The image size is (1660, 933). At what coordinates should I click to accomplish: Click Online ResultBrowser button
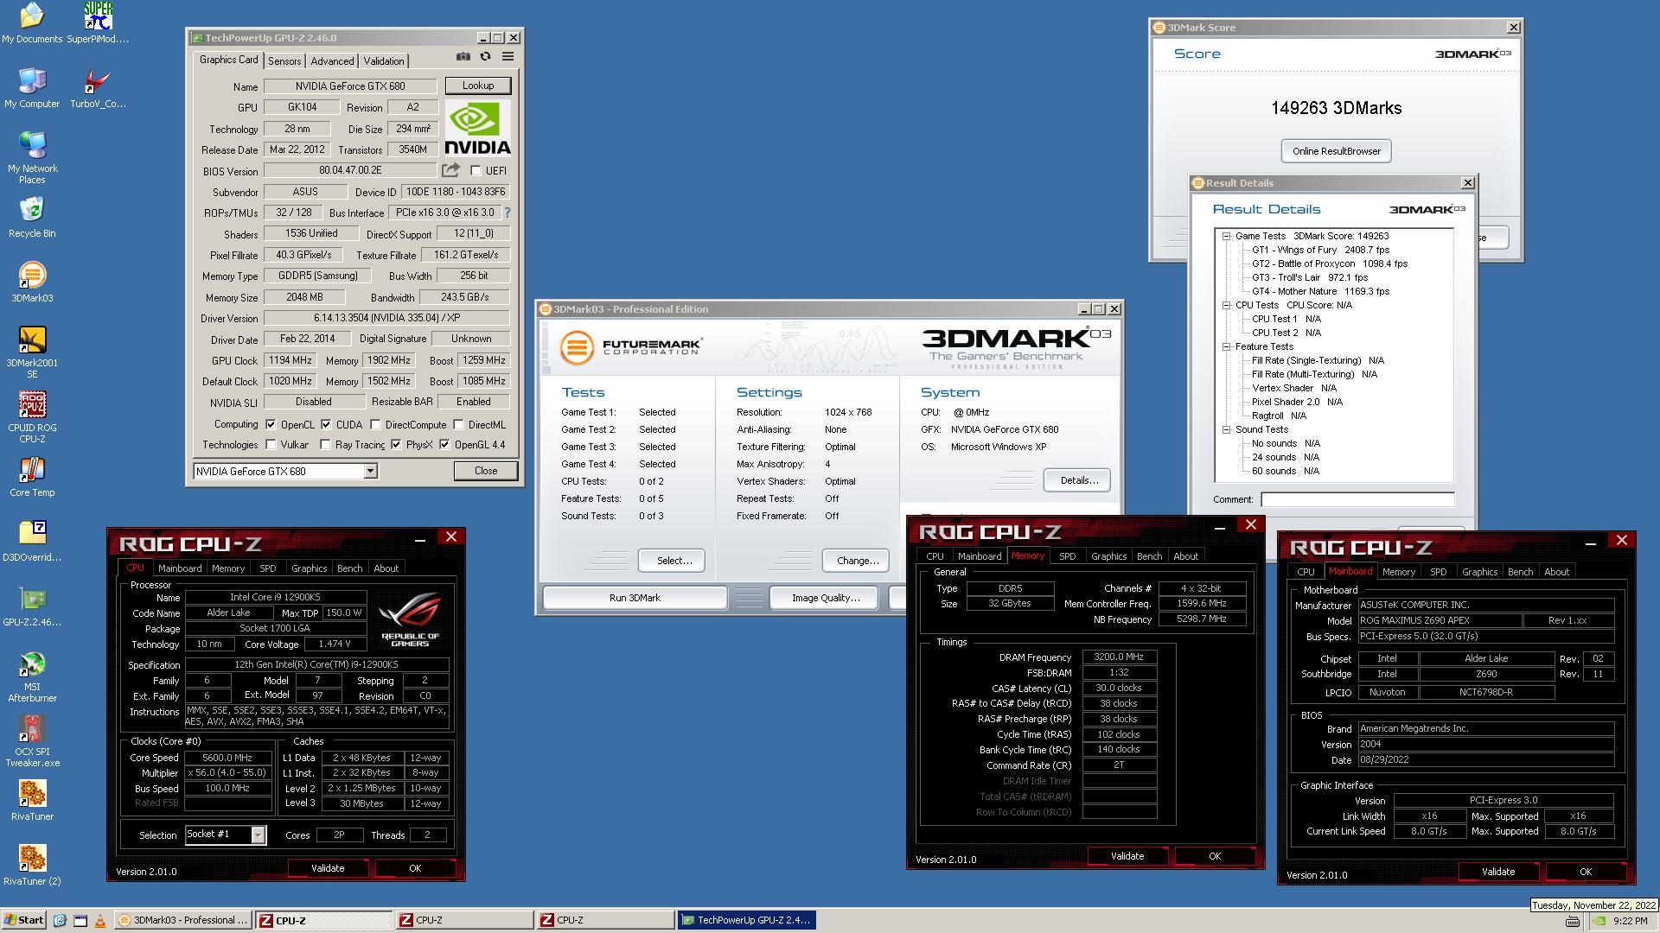click(1336, 151)
